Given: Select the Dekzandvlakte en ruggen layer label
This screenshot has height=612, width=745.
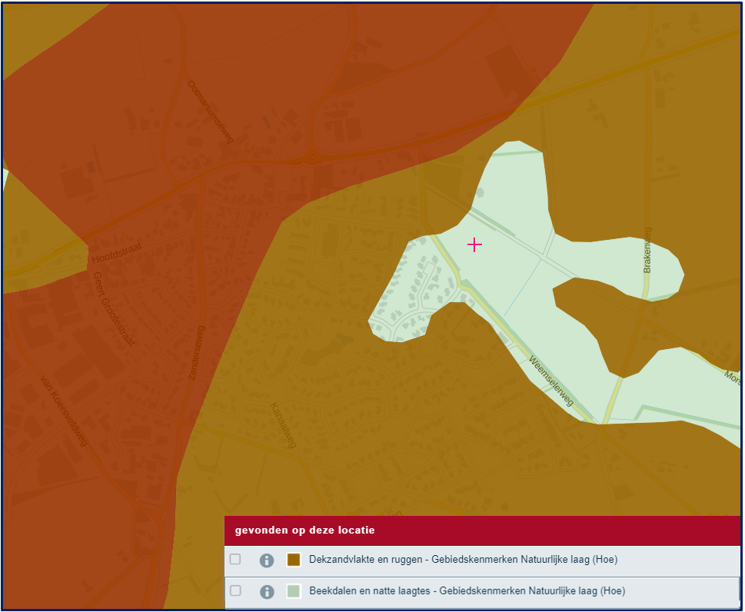Looking at the screenshot, I should click(x=464, y=560).
